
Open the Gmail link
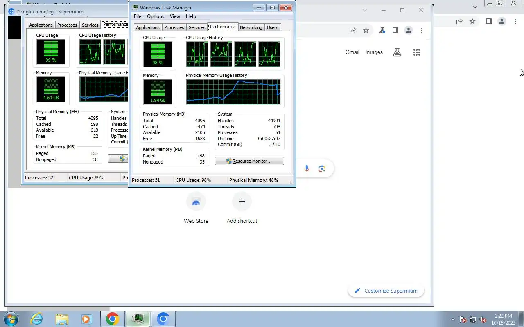(352, 52)
